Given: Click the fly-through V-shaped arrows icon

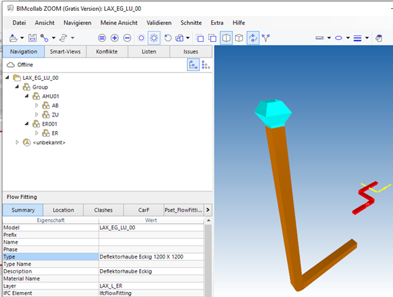Looking at the screenshot, I should click(265, 38).
